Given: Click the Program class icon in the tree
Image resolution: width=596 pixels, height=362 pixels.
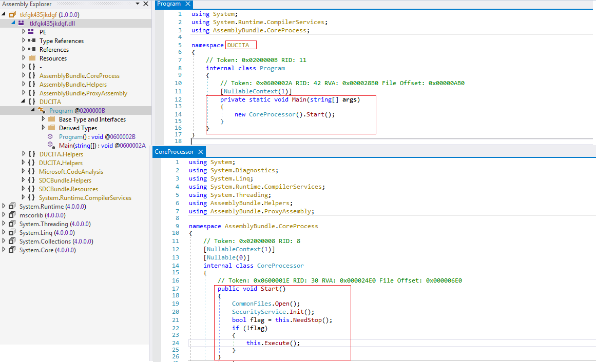Looking at the screenshot, I should pos(42,111).
